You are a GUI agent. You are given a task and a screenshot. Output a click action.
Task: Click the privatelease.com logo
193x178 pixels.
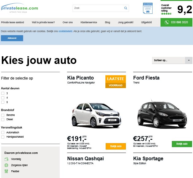20,8
